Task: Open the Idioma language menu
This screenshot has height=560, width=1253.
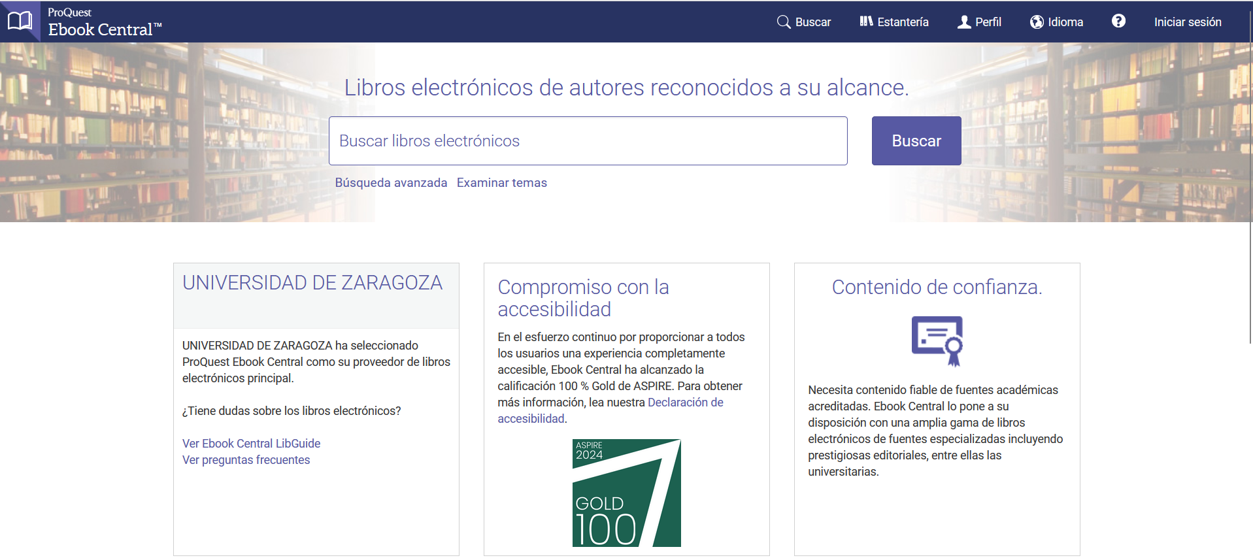Action: click(1065, 22)
